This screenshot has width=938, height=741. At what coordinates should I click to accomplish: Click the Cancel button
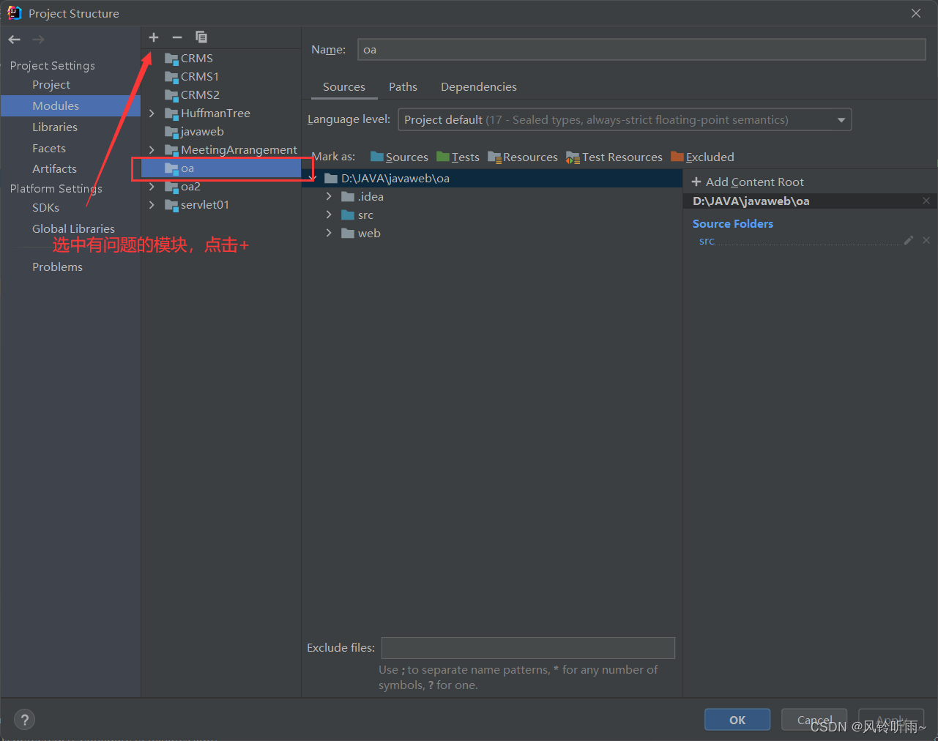coord(814,720)
